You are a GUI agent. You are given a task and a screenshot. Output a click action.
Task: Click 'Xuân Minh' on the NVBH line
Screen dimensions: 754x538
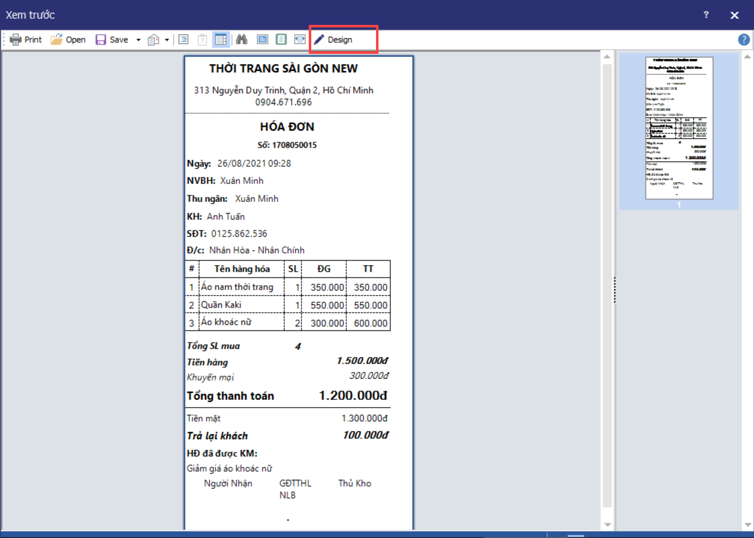(x=242, y=181)
